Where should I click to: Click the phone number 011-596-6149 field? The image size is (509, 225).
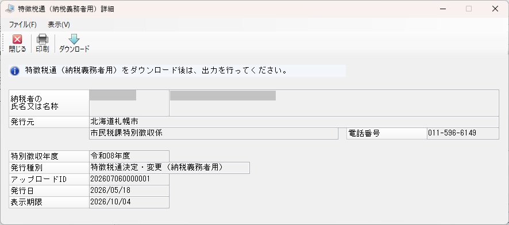tap(463, 133)
